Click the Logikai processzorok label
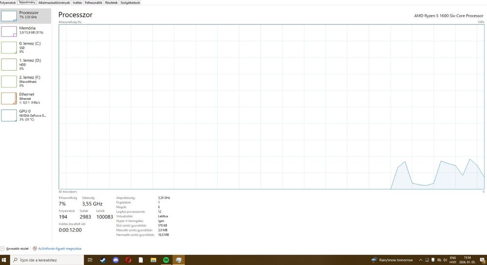This screenshot has width=487, height=265. pos(131,211)
